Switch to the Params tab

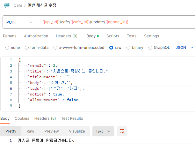[x=10, y=36]
